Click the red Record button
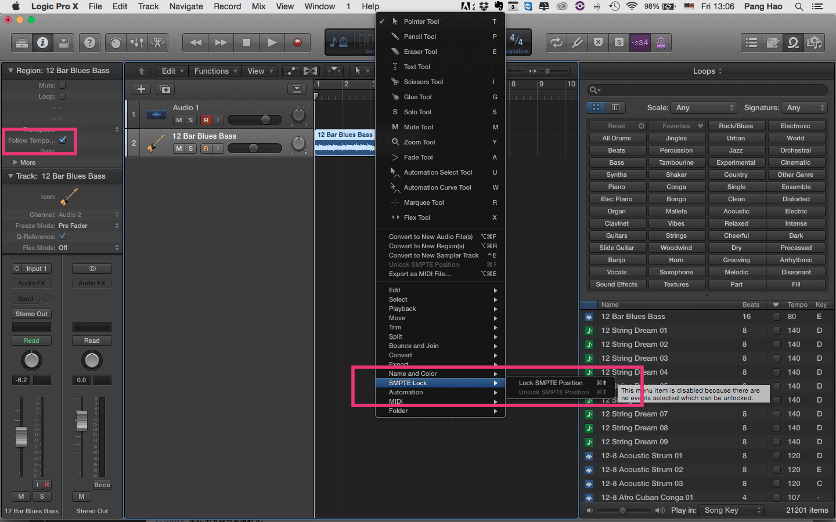The width and height of the screenshot is (836, 522). tap(297, 42)
